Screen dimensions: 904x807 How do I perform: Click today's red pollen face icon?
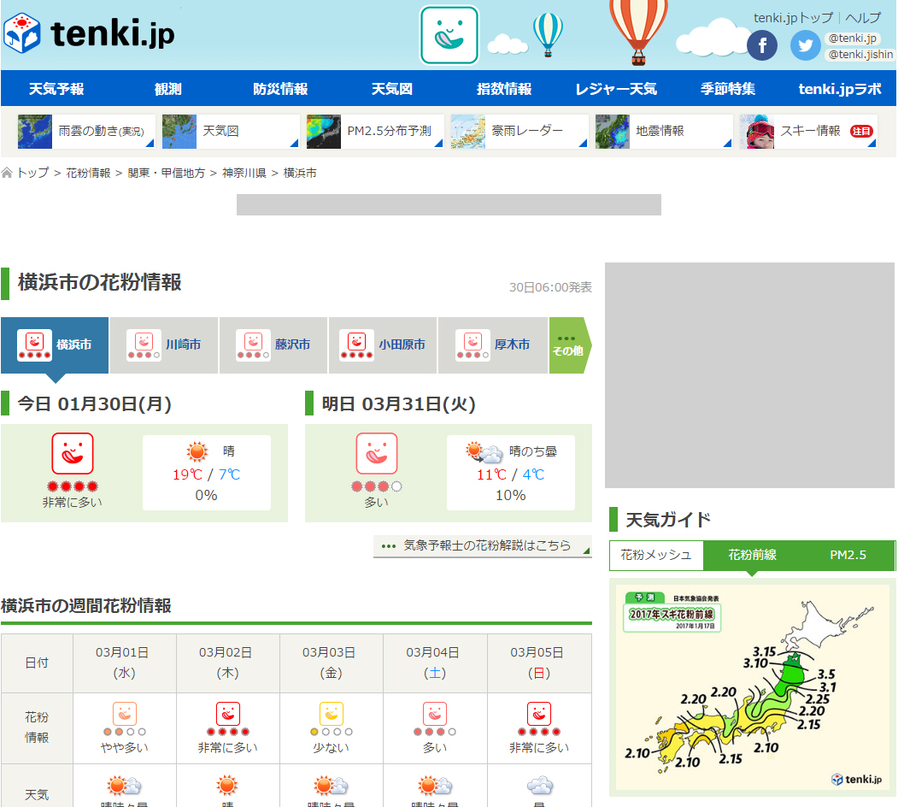[72, 453]
